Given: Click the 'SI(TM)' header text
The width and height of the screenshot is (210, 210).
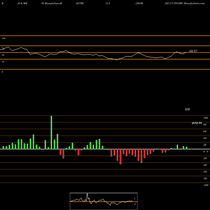Looking at the screenshot, I should [x=80, y=3].
